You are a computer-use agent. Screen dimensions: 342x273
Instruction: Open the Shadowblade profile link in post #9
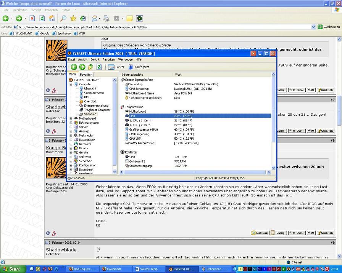click(x=61, y=250)
